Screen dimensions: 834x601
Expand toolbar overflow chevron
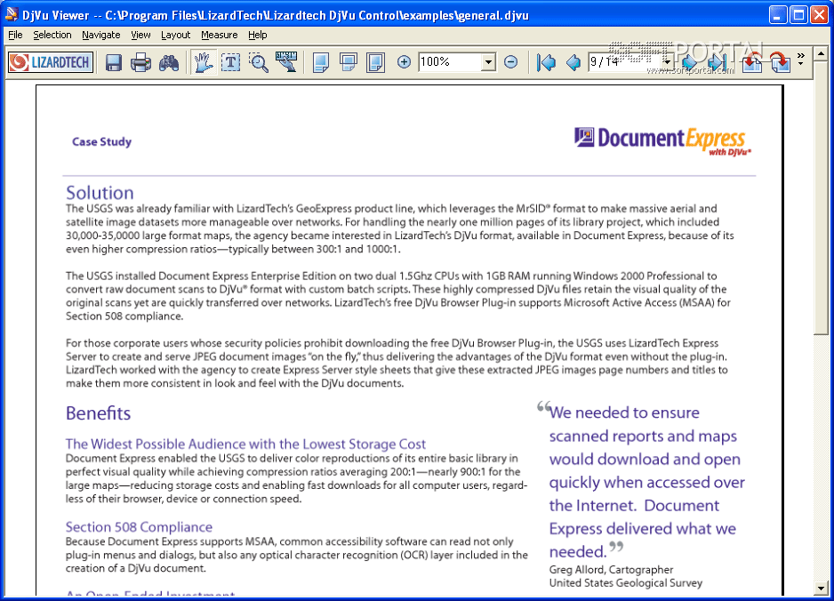[801, 59]
